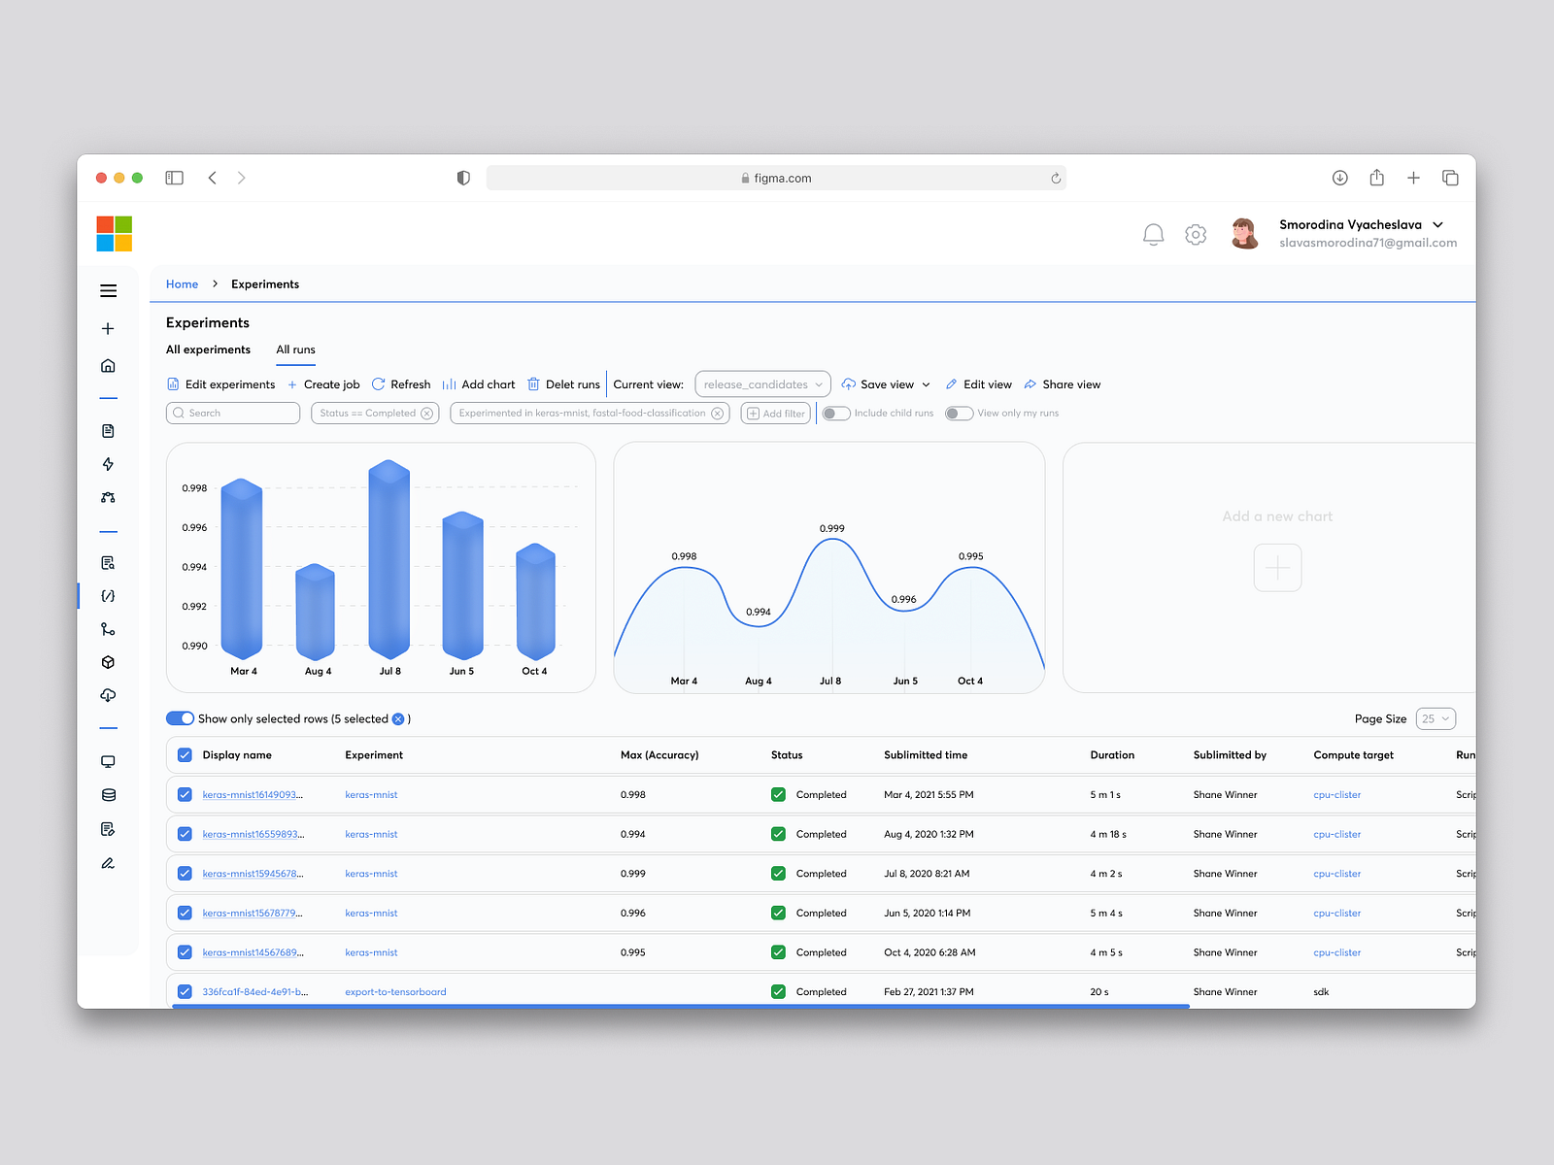This screenshot has height=1165, width=1554.
Task: Enable the Include child runs toggle
Action: [x=835, y=413]
